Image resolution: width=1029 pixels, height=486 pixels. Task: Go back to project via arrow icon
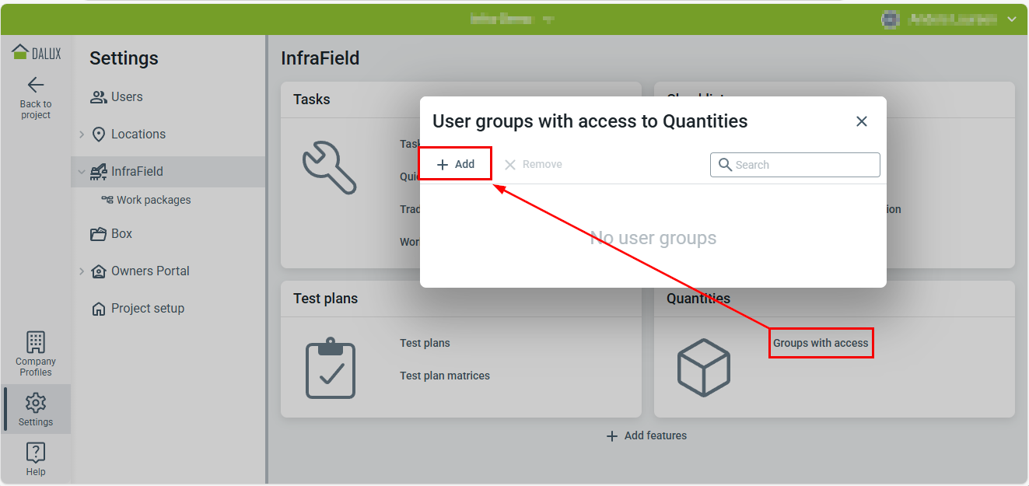(x=36, y=85)
